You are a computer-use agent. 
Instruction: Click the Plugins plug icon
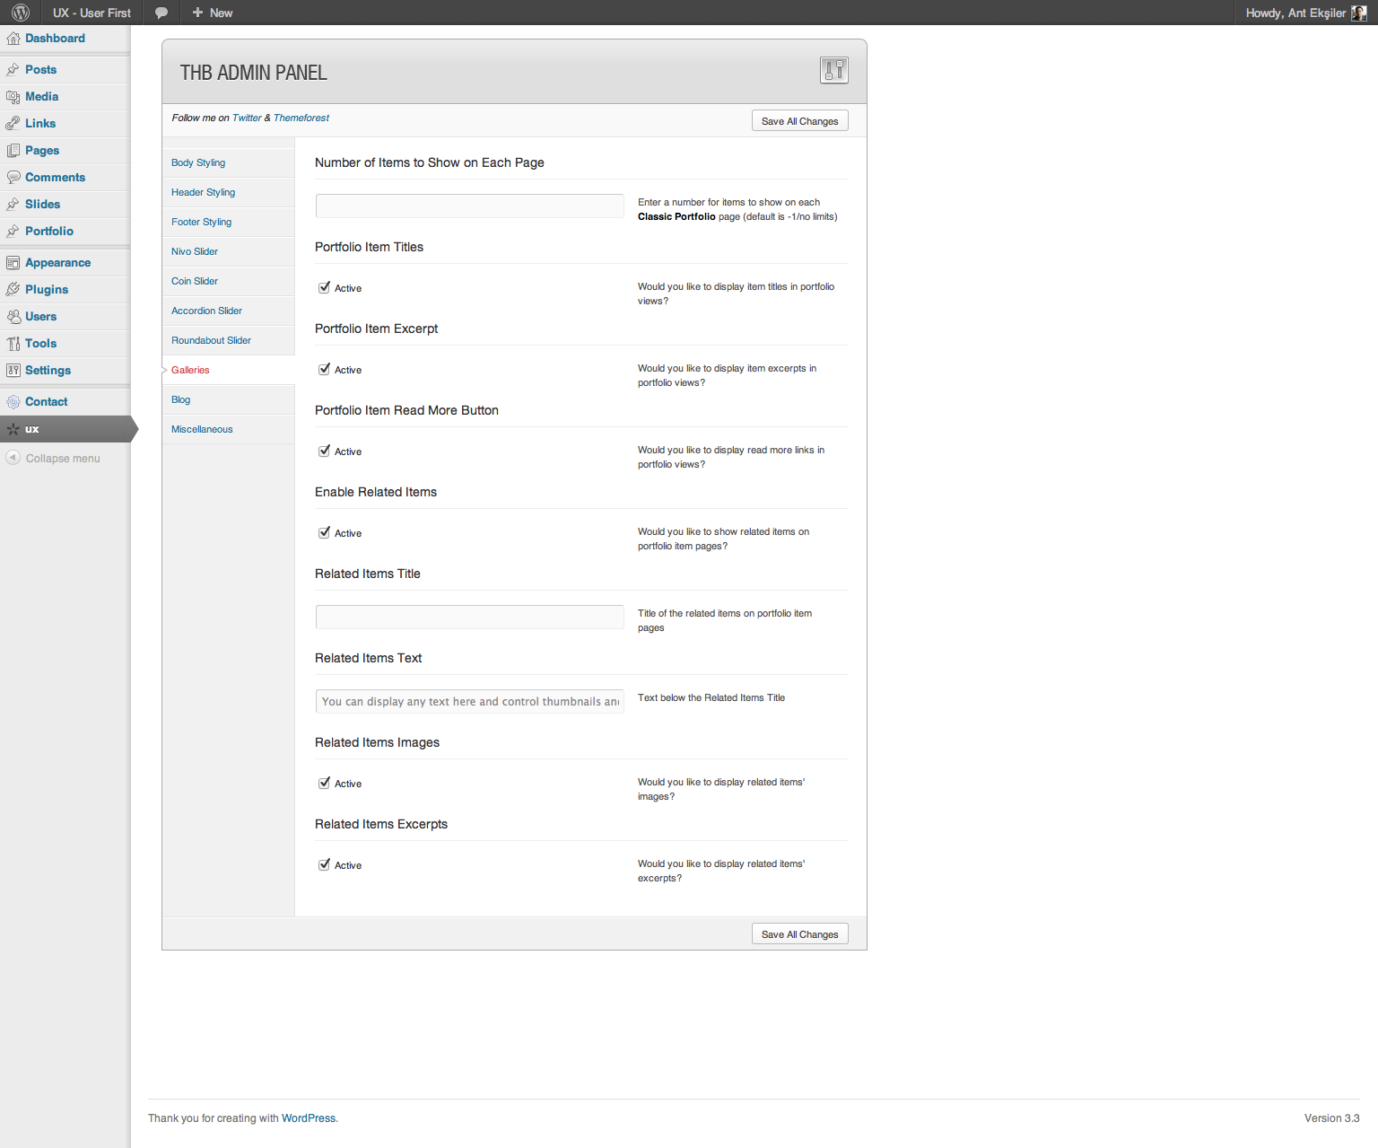(13, 290)
